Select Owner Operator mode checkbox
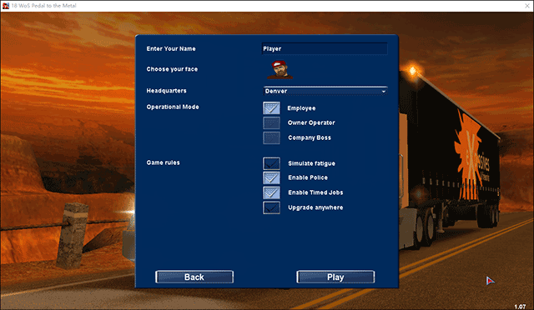This screenshot has width=534, height=310. [271, 122]
